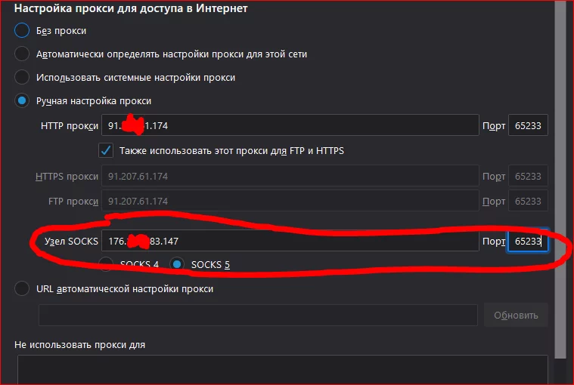Click the FTP прокси port field
This screenshot has width=574, height=385.
coord(528,201)
